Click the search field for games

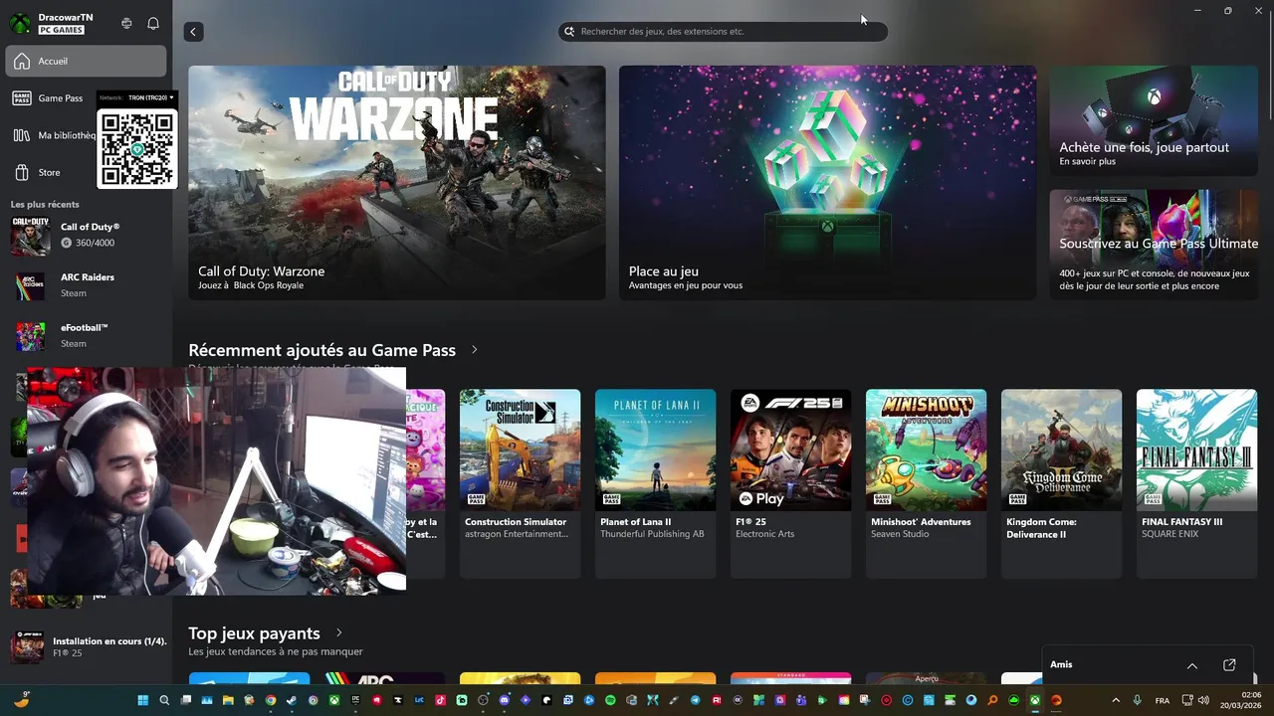(723, 32)
